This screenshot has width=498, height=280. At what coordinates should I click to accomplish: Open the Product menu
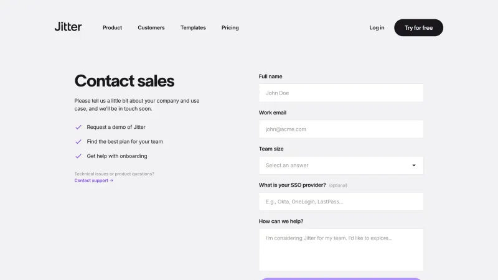tap(112, 27)
